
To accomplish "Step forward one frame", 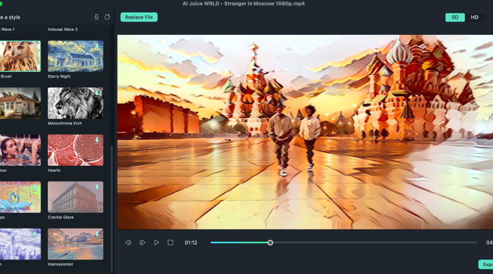I will pos(142,243).
